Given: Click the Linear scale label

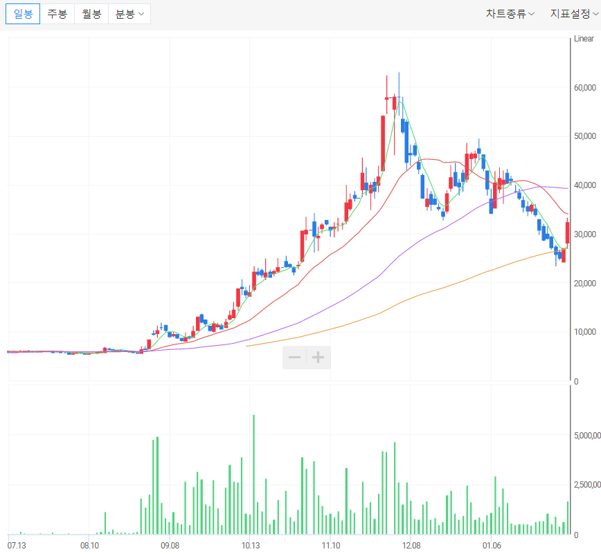Looking at the screenshot, I should [x=584, y=39].
